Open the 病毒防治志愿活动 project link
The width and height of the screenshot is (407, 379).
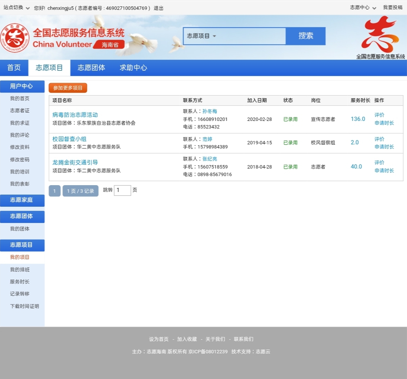pyautogui.click(x=75, y=115)
